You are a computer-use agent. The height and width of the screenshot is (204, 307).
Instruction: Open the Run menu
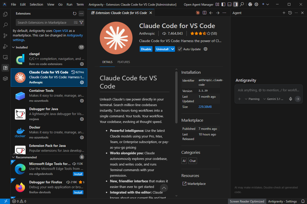(69, 4)
